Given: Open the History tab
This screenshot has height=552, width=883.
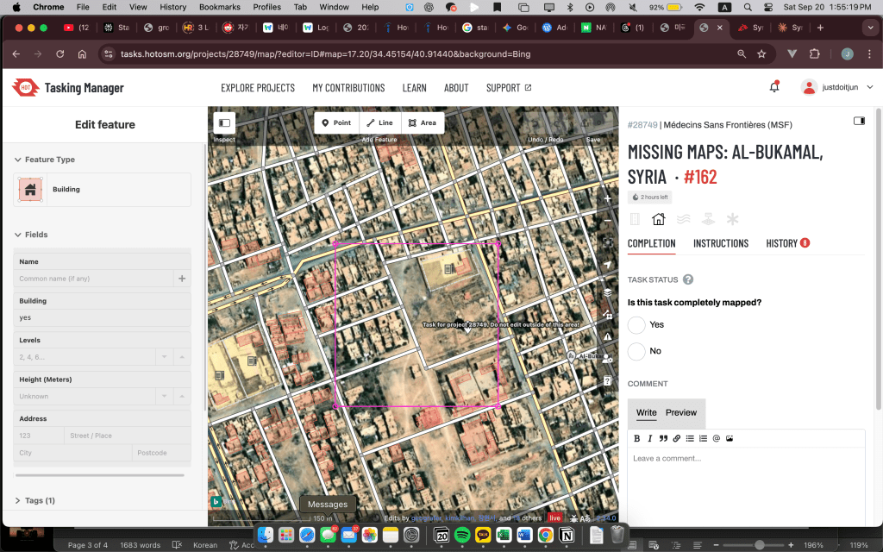Looking at the screenshot, I should point(781,243).
